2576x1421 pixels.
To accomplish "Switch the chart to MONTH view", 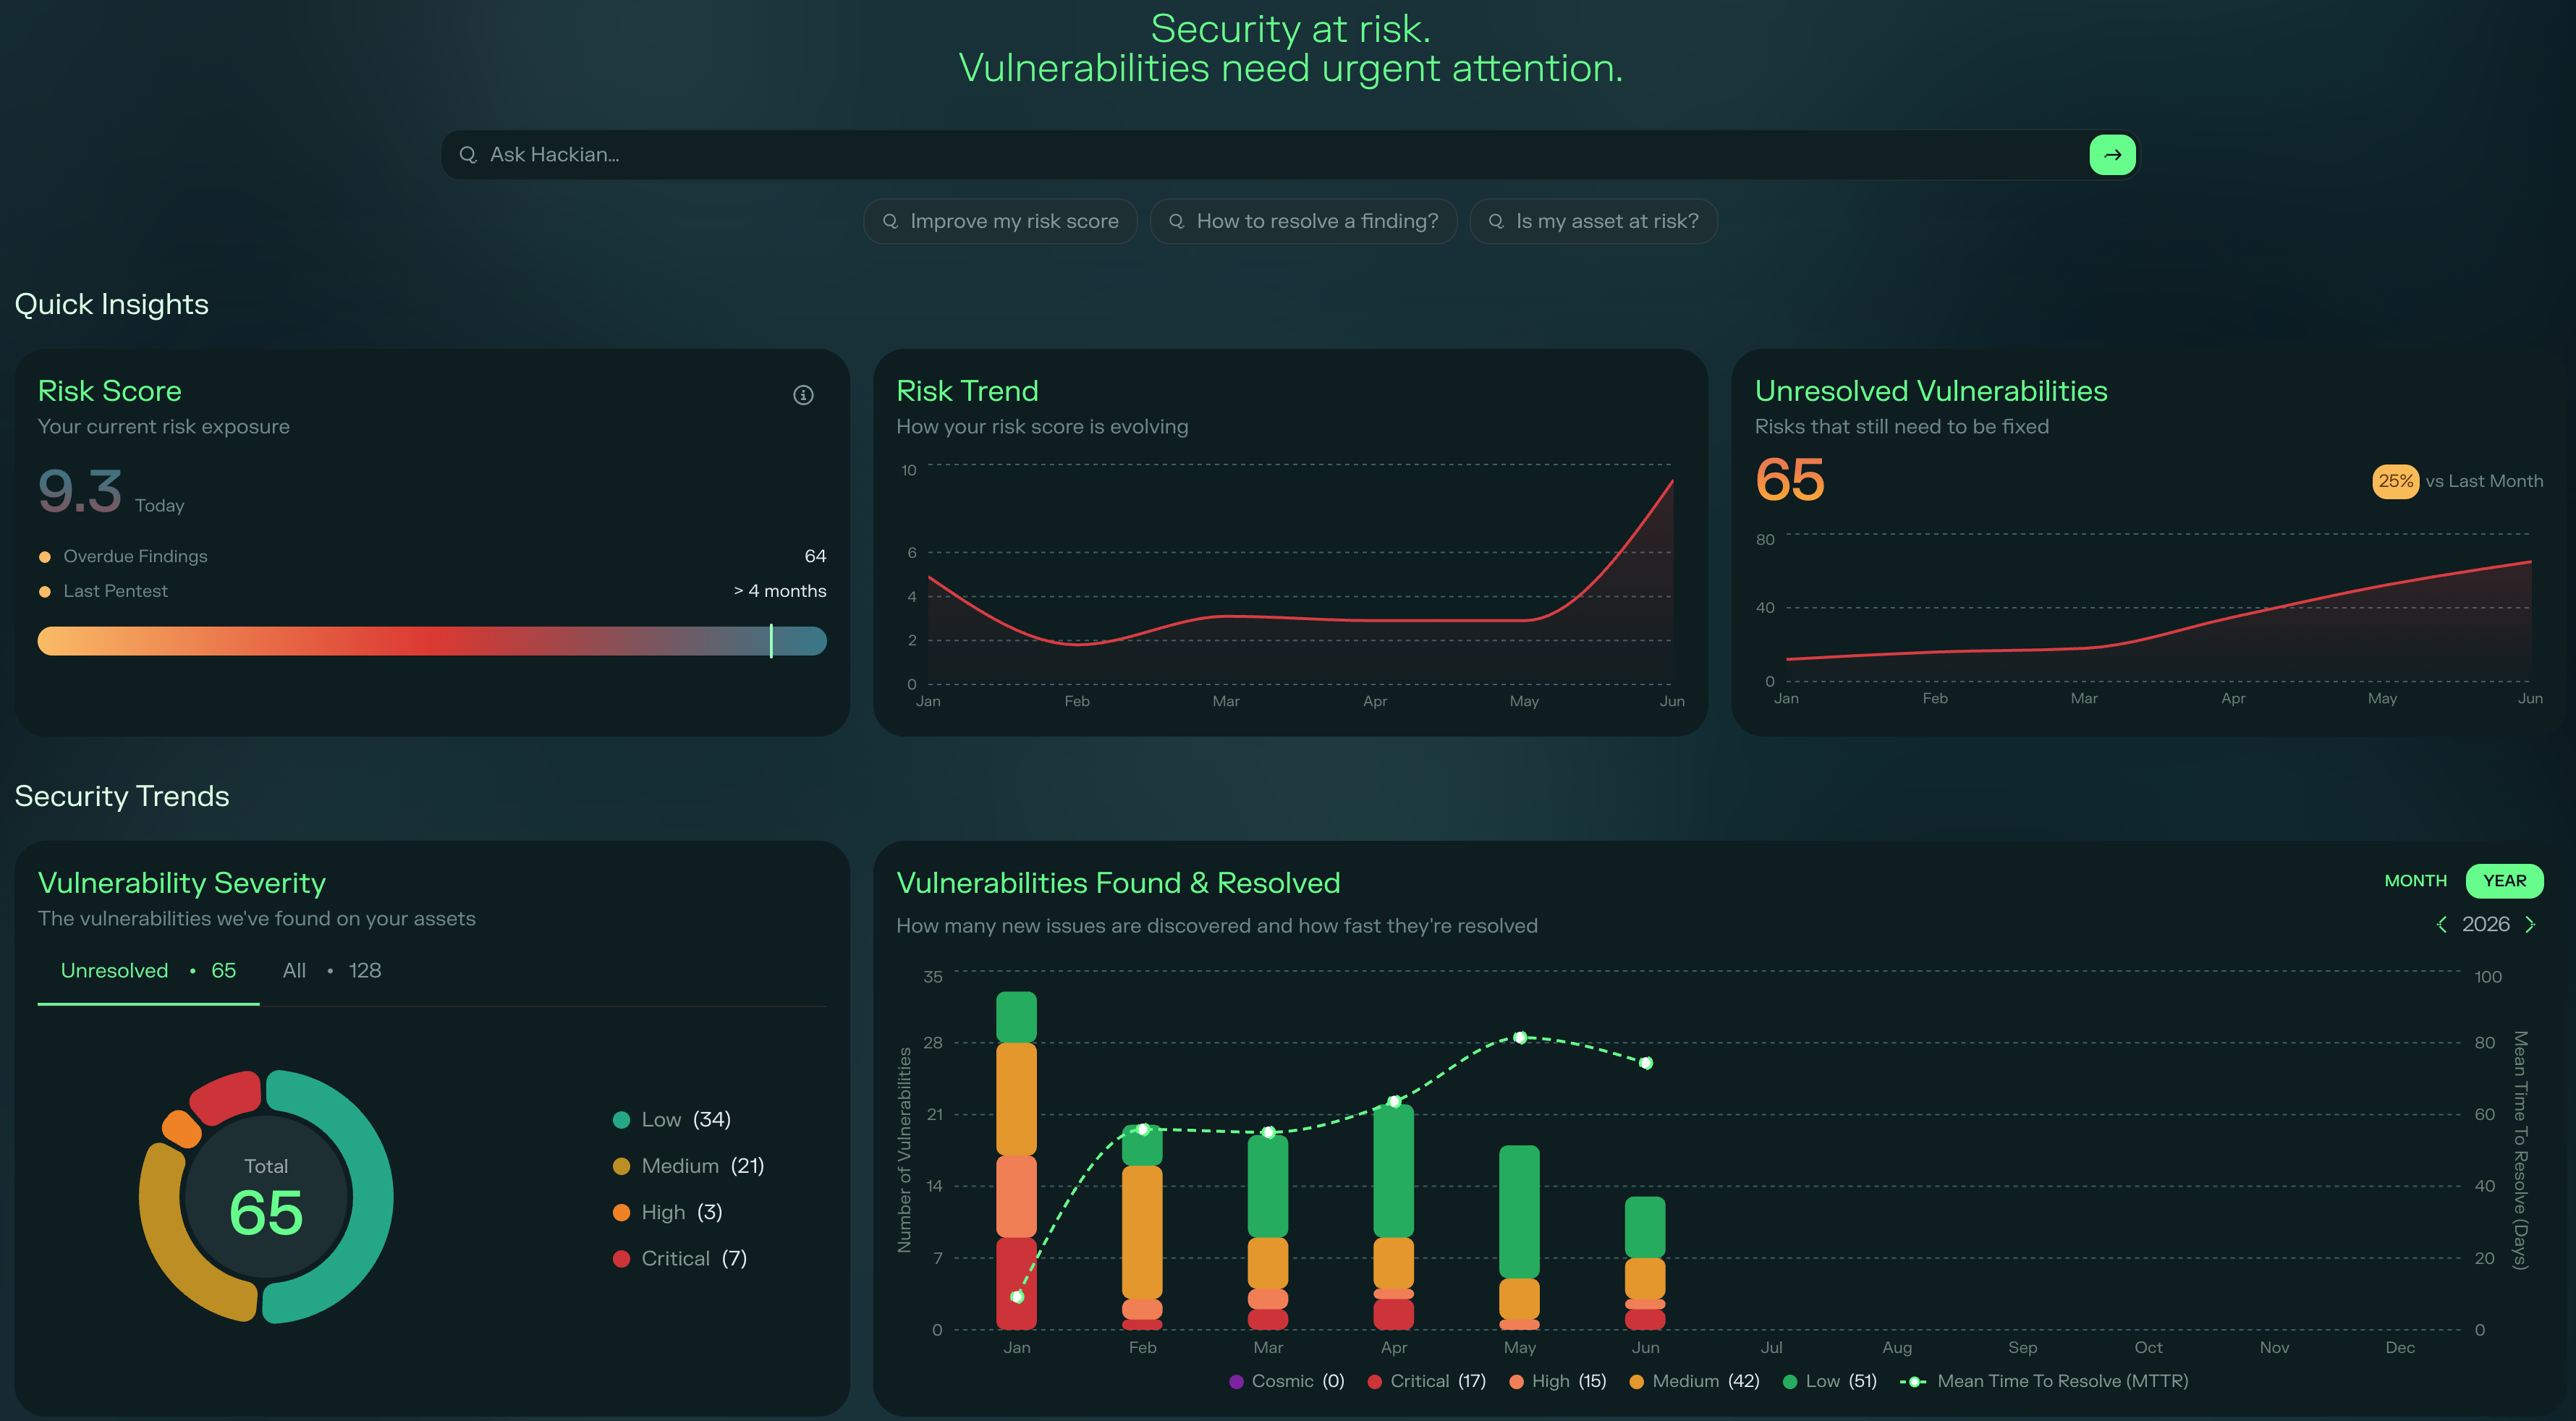I will pyautogui.click(x=2415, y=881).
